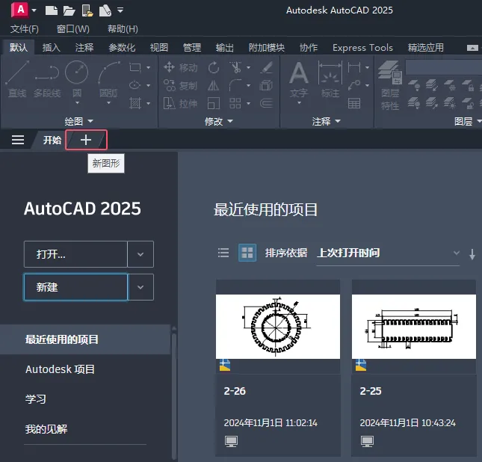Viewport: 482px width, 462px height.
Task: Select the fillet tool
Action: click(x=235, y=85)
